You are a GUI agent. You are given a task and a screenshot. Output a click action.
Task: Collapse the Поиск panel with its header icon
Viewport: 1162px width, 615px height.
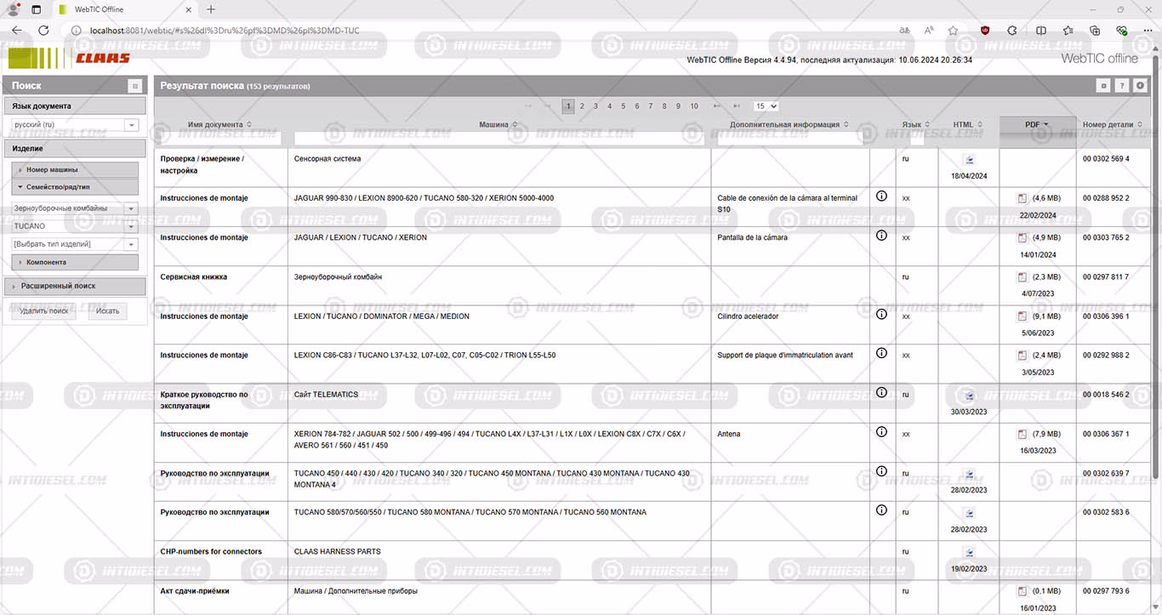tap(134, 86)
